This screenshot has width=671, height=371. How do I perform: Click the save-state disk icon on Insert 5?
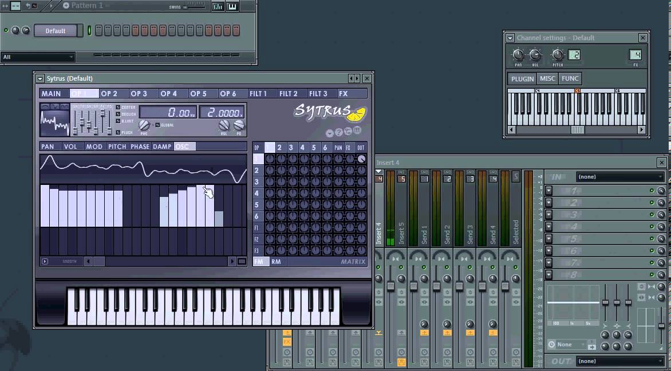pyautogui.click(x=401, y=362)
